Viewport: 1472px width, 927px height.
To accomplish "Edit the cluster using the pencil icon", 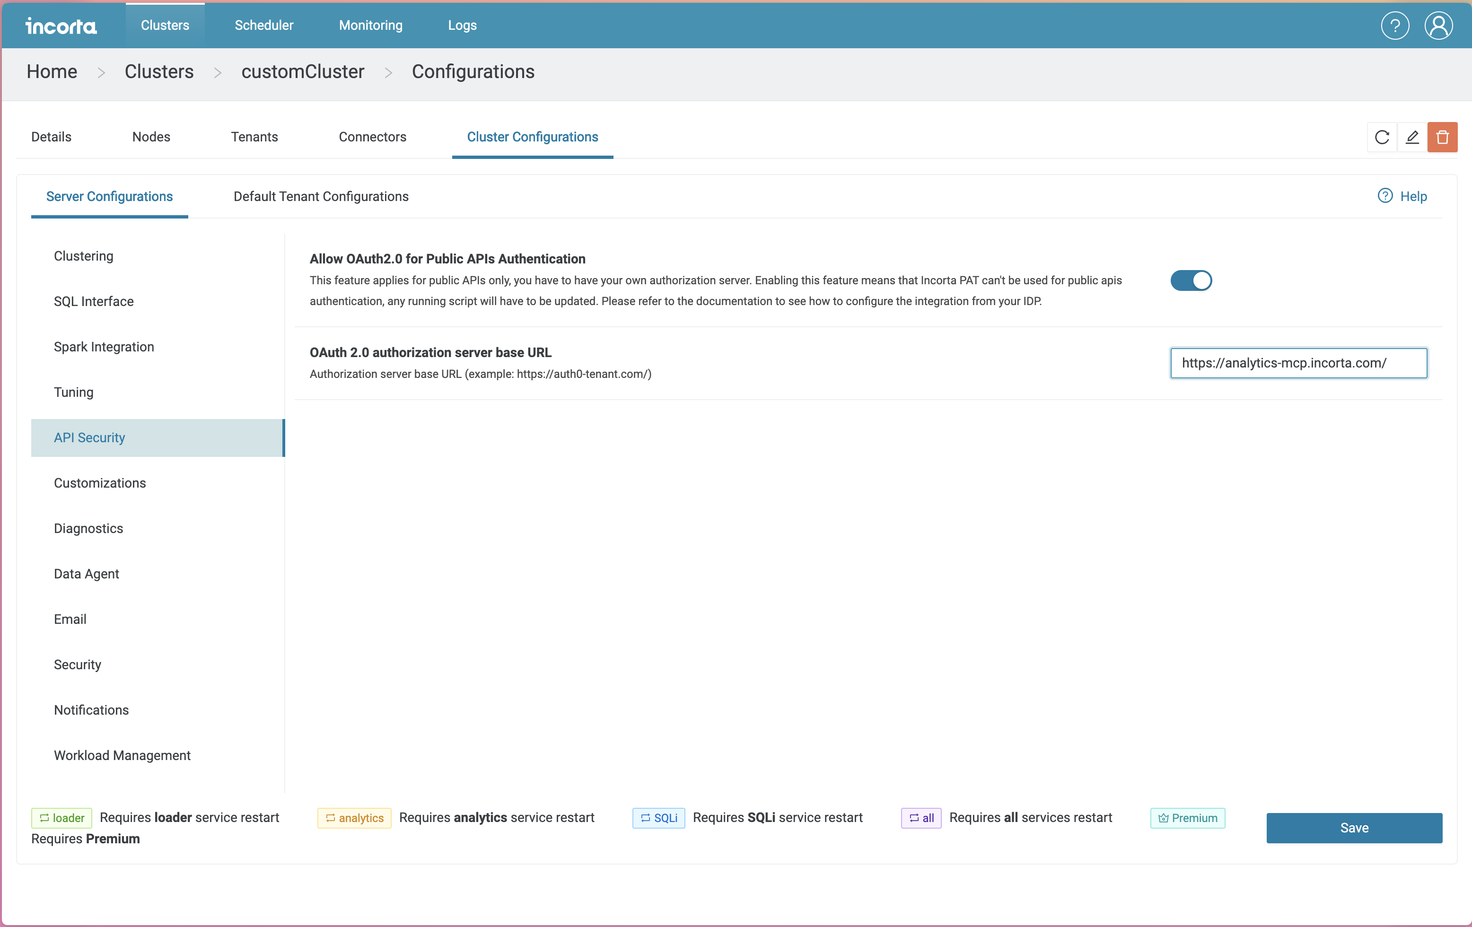I will (x=1413, y=136).
